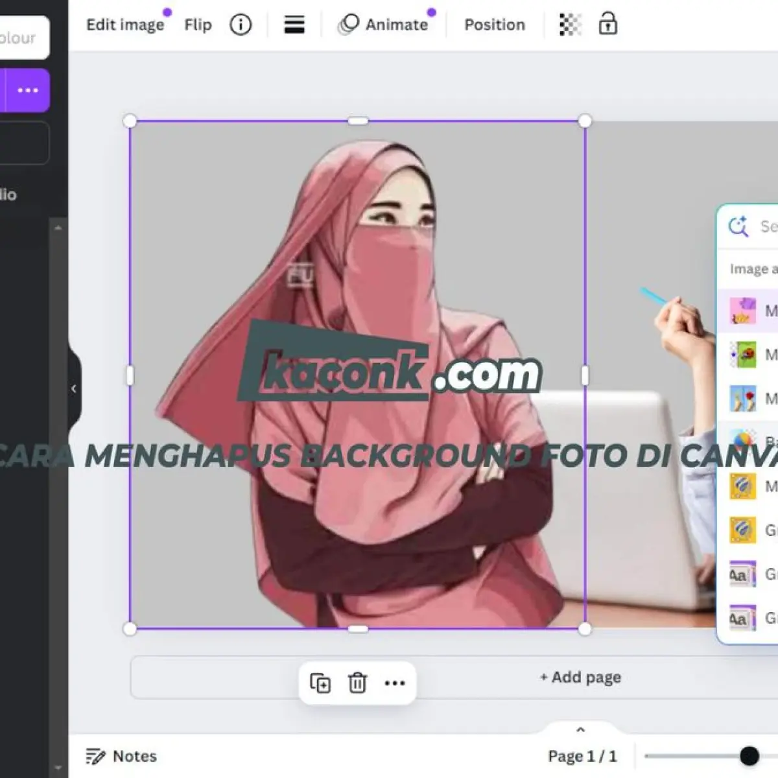The height and width of the screenshot is (778, 778).
Task: Click the trash delete icon
Action: coord(357,683)
